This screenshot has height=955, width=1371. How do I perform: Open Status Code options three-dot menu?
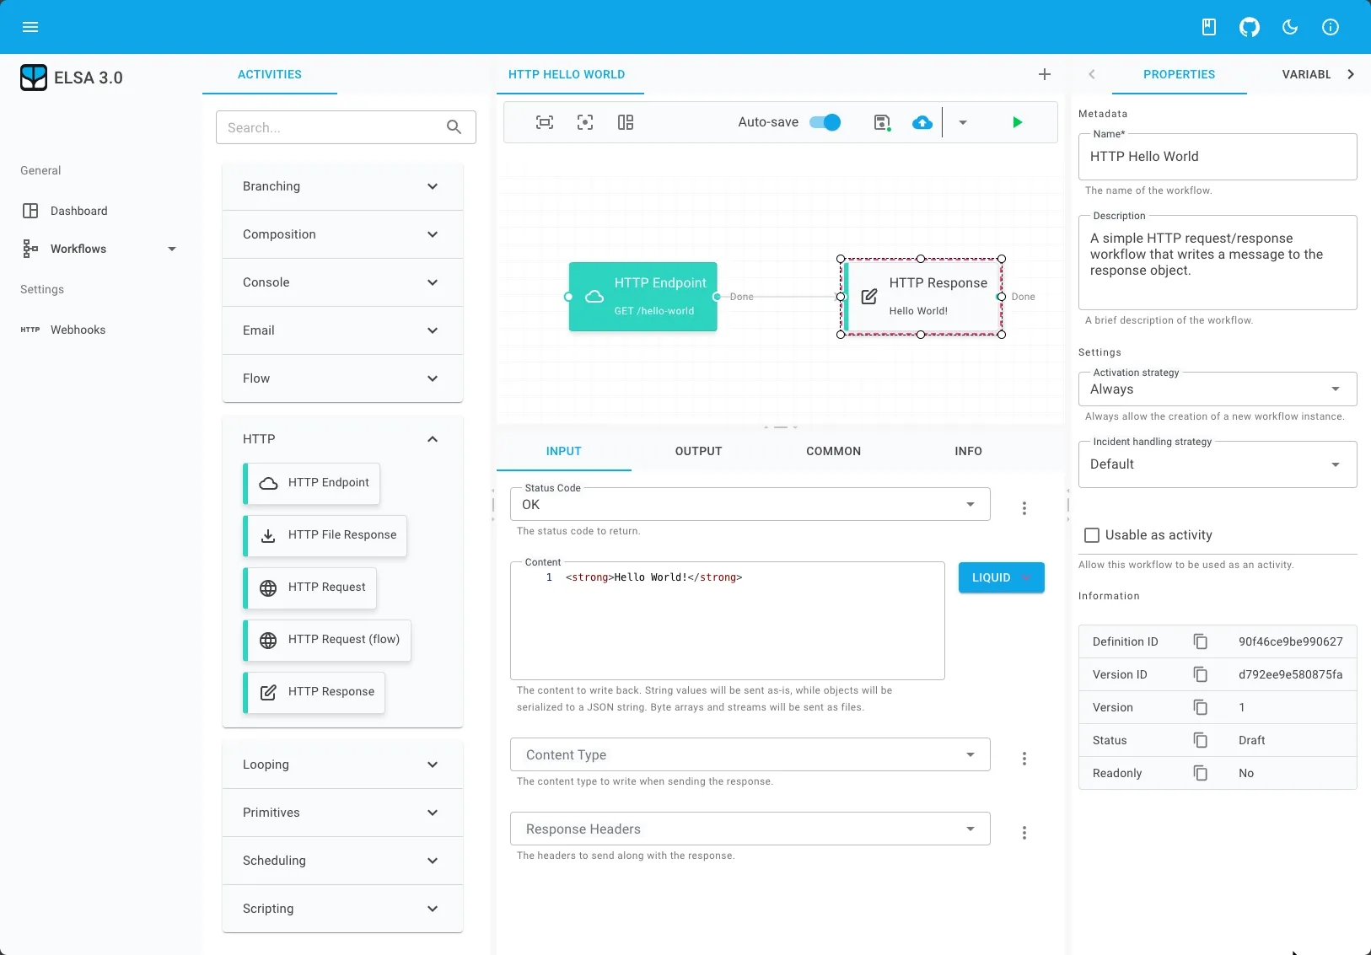pyautogui.click(x=1024, y=508)
